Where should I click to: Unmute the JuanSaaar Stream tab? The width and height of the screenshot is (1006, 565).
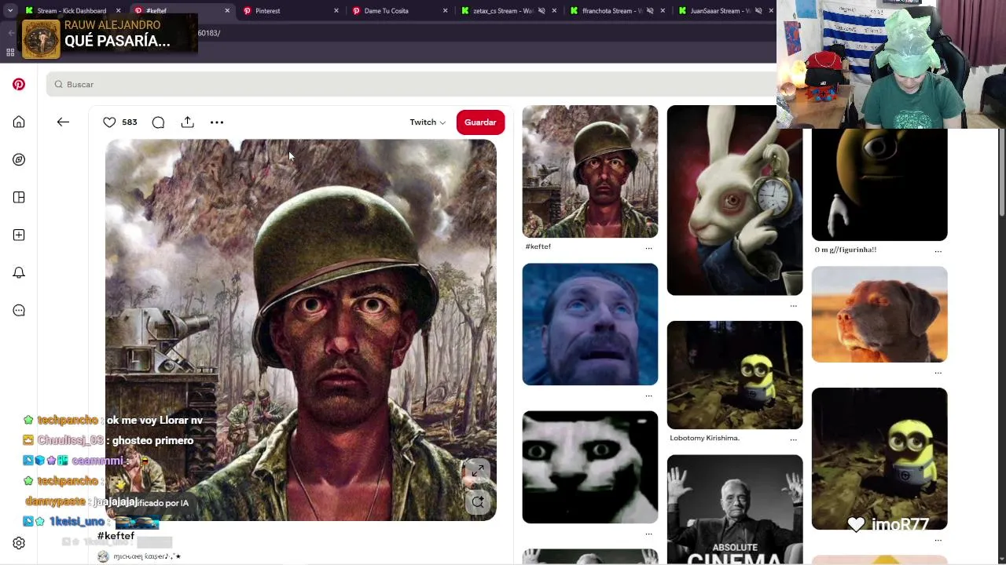pyautogui.click(x=758, y=11)
